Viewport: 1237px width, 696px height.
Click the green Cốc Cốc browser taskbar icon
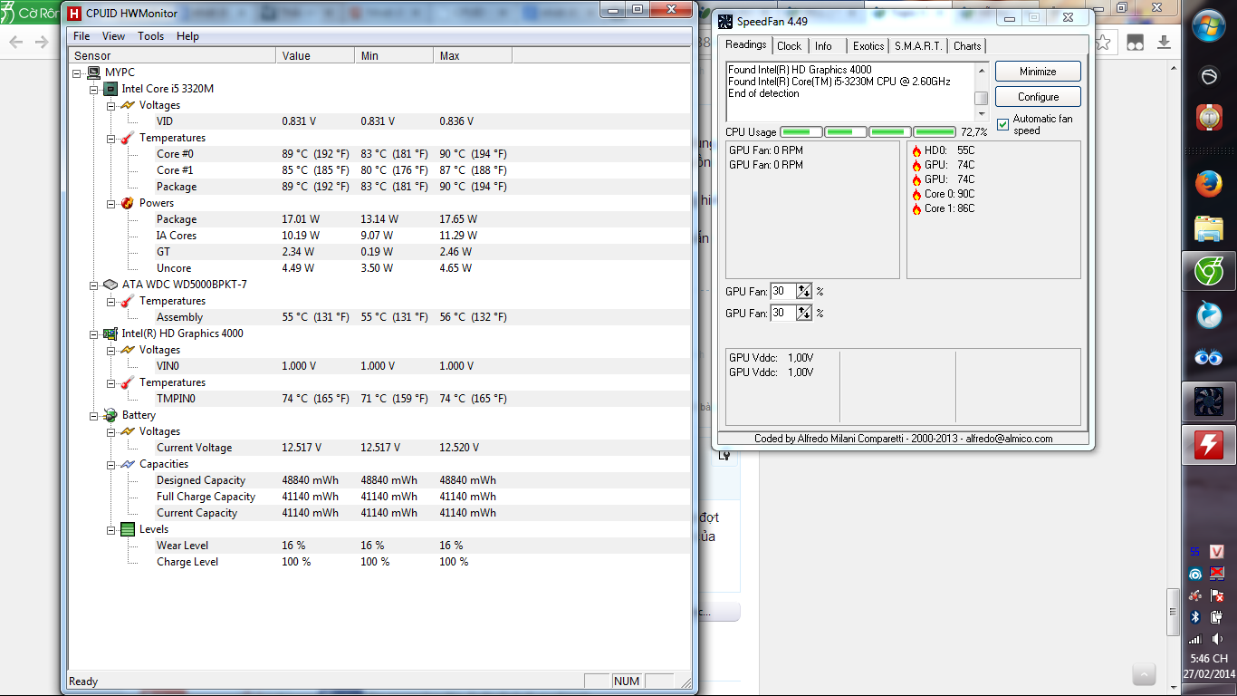tap(1209, 271)
